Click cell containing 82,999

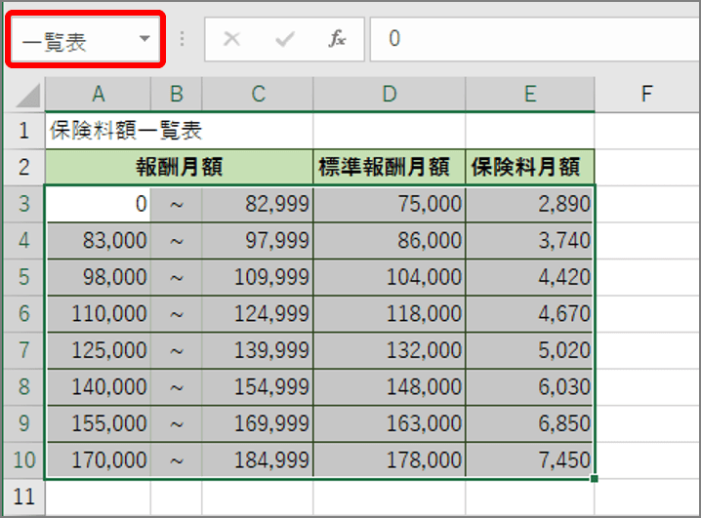coord(258,204)
